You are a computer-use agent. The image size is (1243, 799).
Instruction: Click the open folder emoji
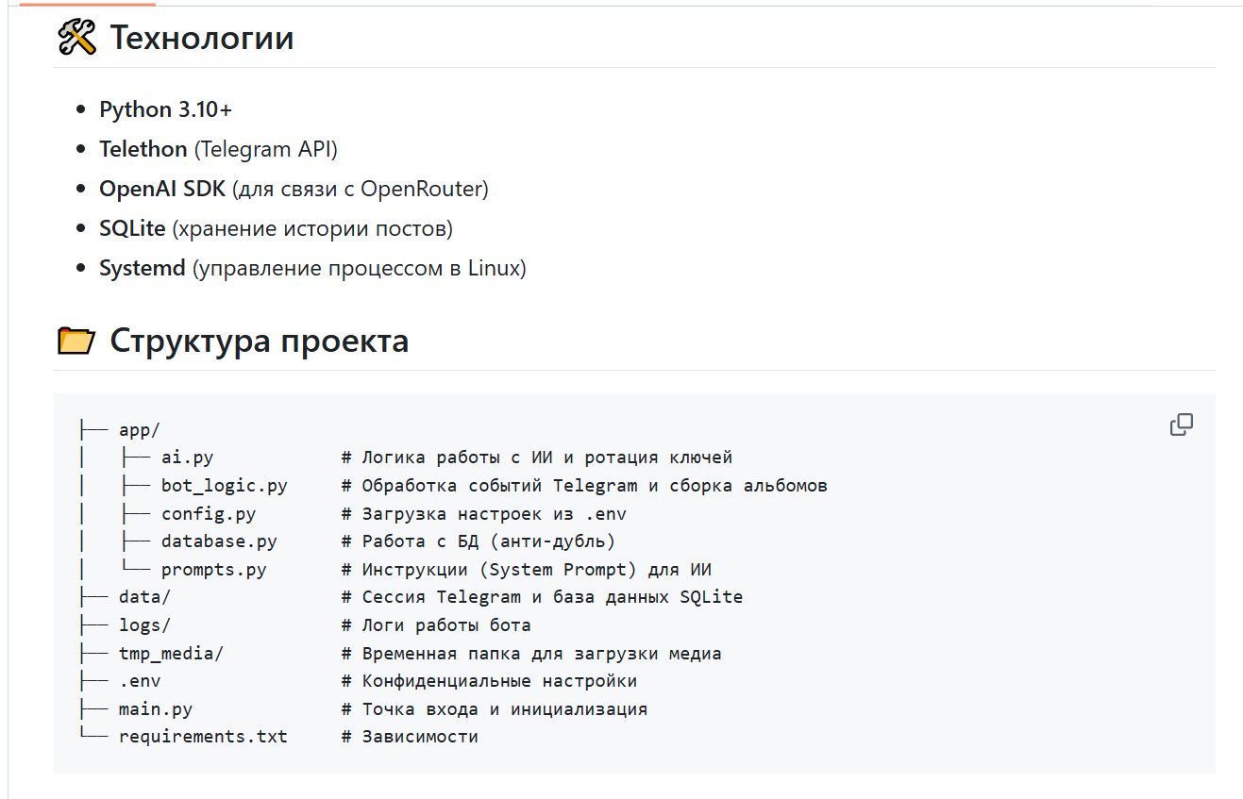76,341
